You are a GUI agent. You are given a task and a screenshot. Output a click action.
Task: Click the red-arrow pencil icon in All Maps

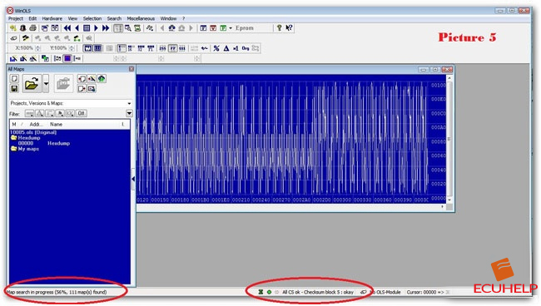(x=92, y=78)
